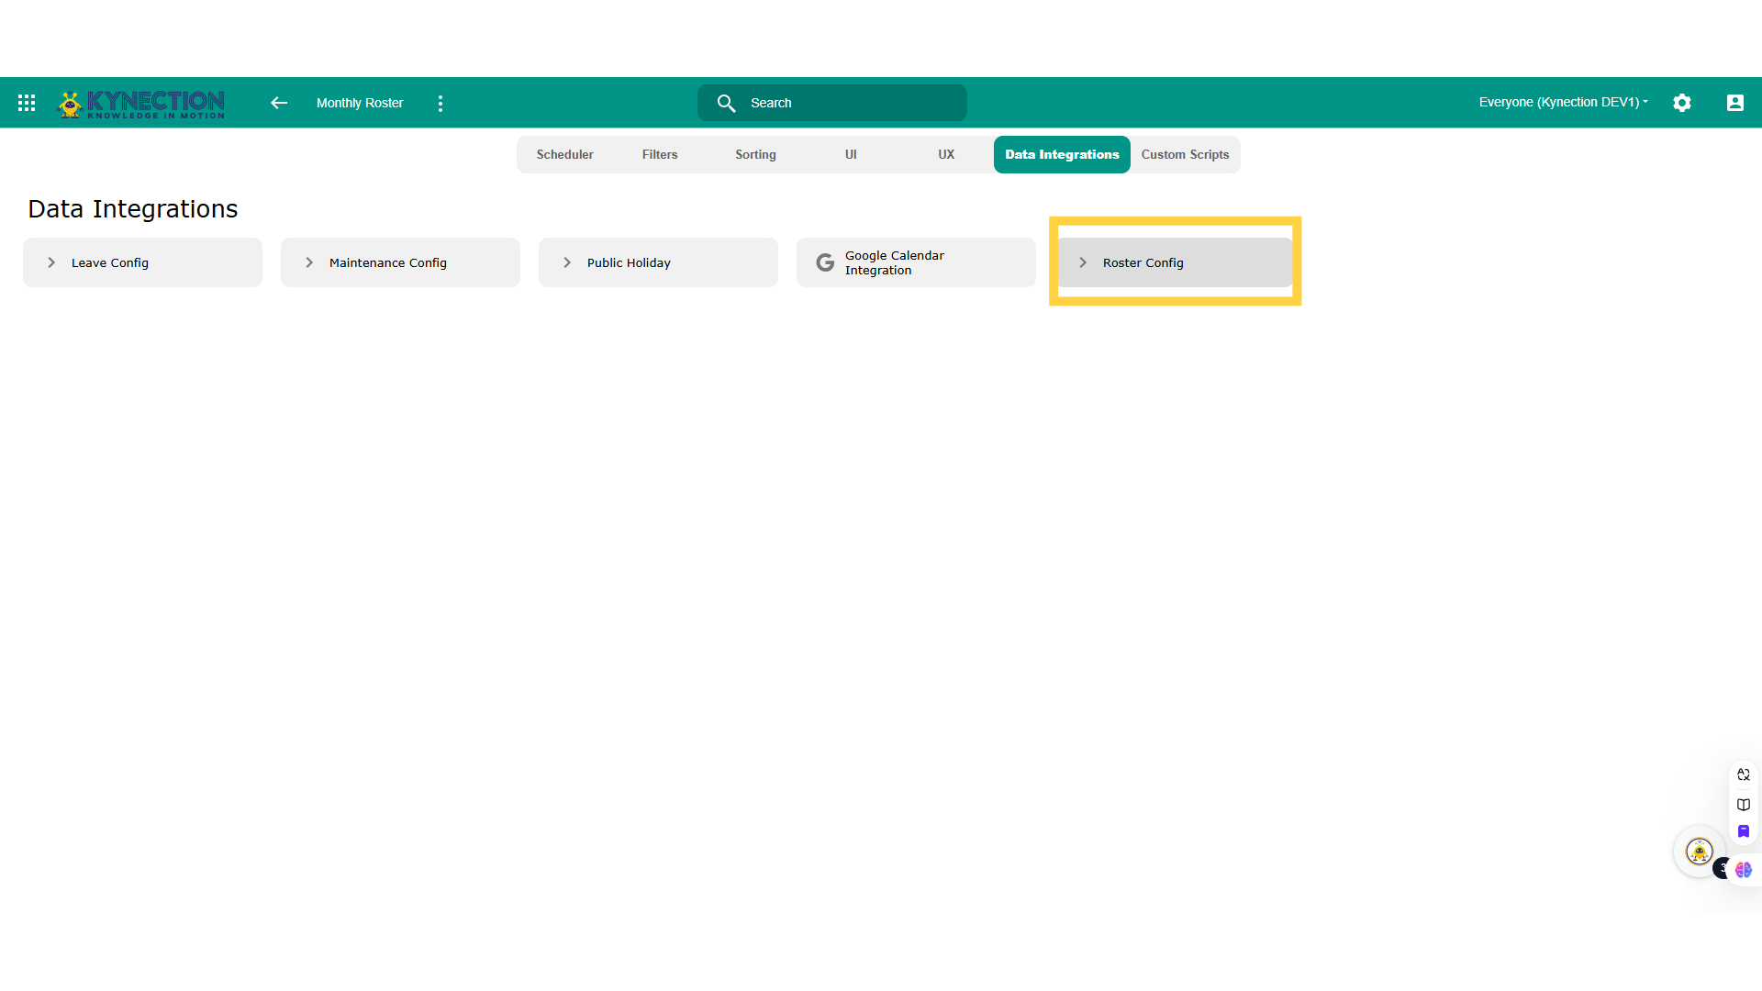This screenshot has width=1762, height=991.
Task: Switch to the UX tab
Action: 946,154
